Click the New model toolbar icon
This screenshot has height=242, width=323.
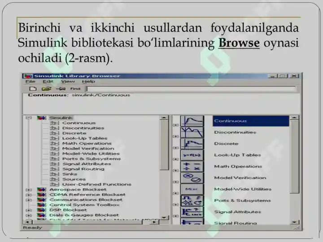click(33, 89)
